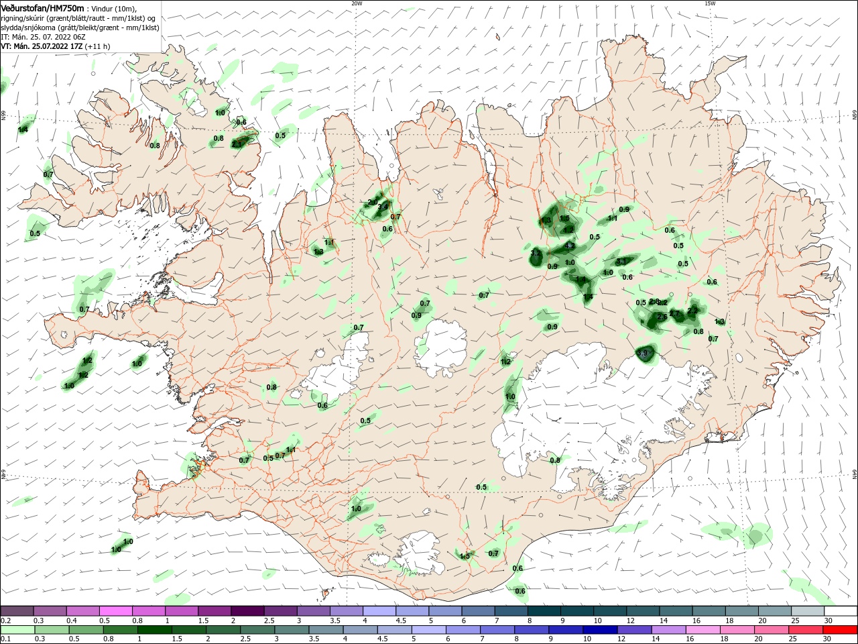Click the "IT: Mán. 25. 07. 2022 06Z" line

(x=44, y=37)
